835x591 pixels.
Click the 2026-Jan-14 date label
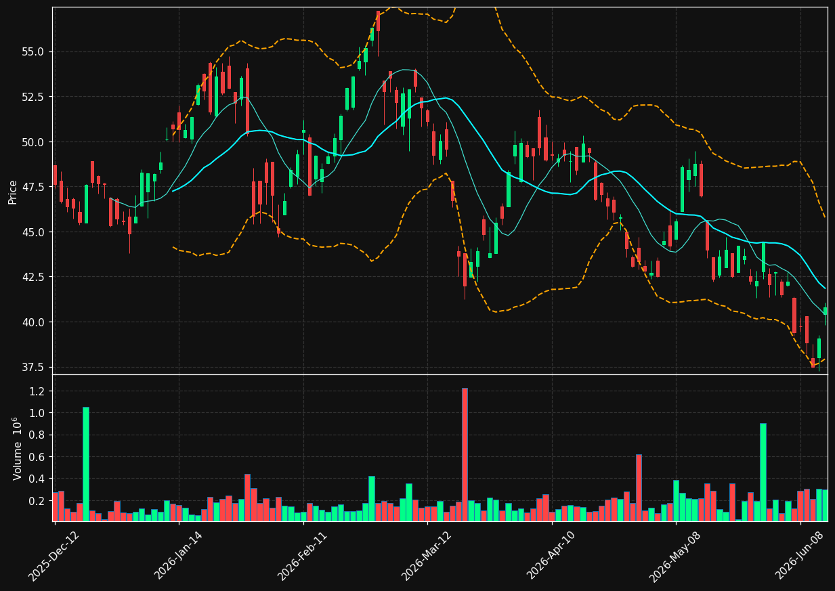(x=179, y=556)
